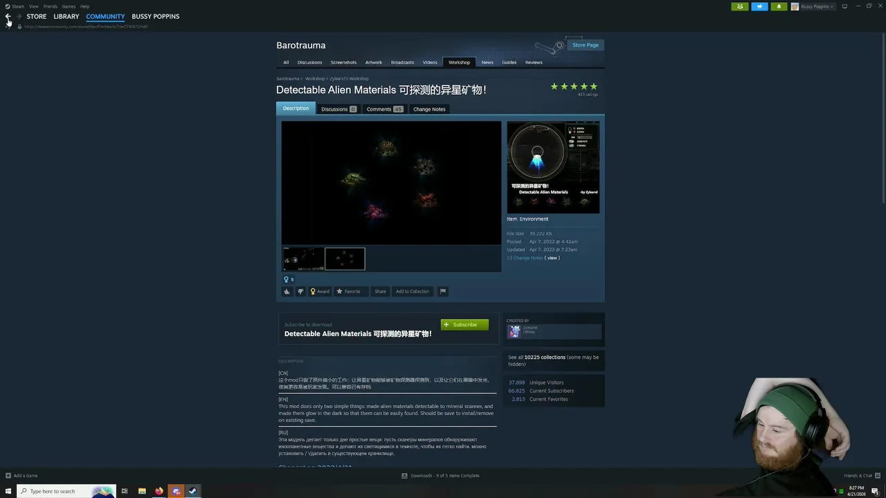This screenshot has height=498, width=886.
Task: Open the Help menu
Action: point(84,6)
